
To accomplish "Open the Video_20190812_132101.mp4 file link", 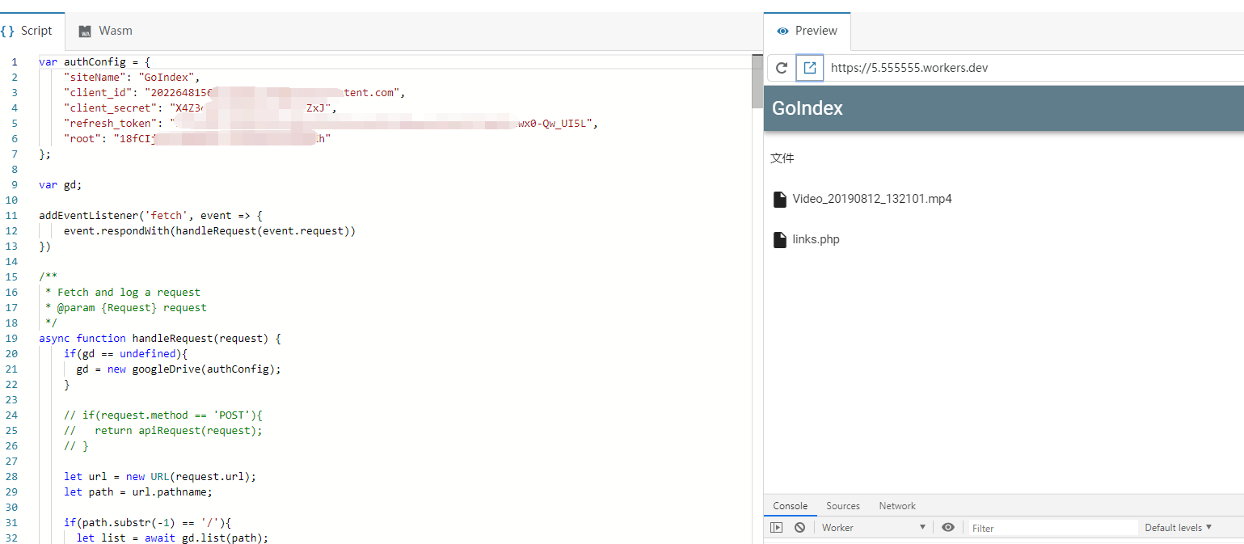I will click(871, 199).
